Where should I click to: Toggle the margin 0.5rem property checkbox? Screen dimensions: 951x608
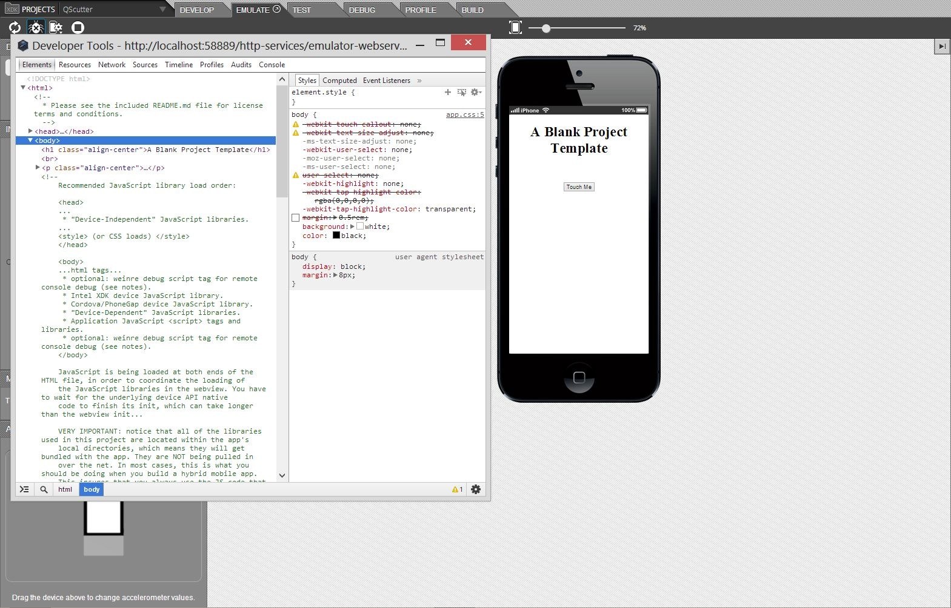click(296, 218)
